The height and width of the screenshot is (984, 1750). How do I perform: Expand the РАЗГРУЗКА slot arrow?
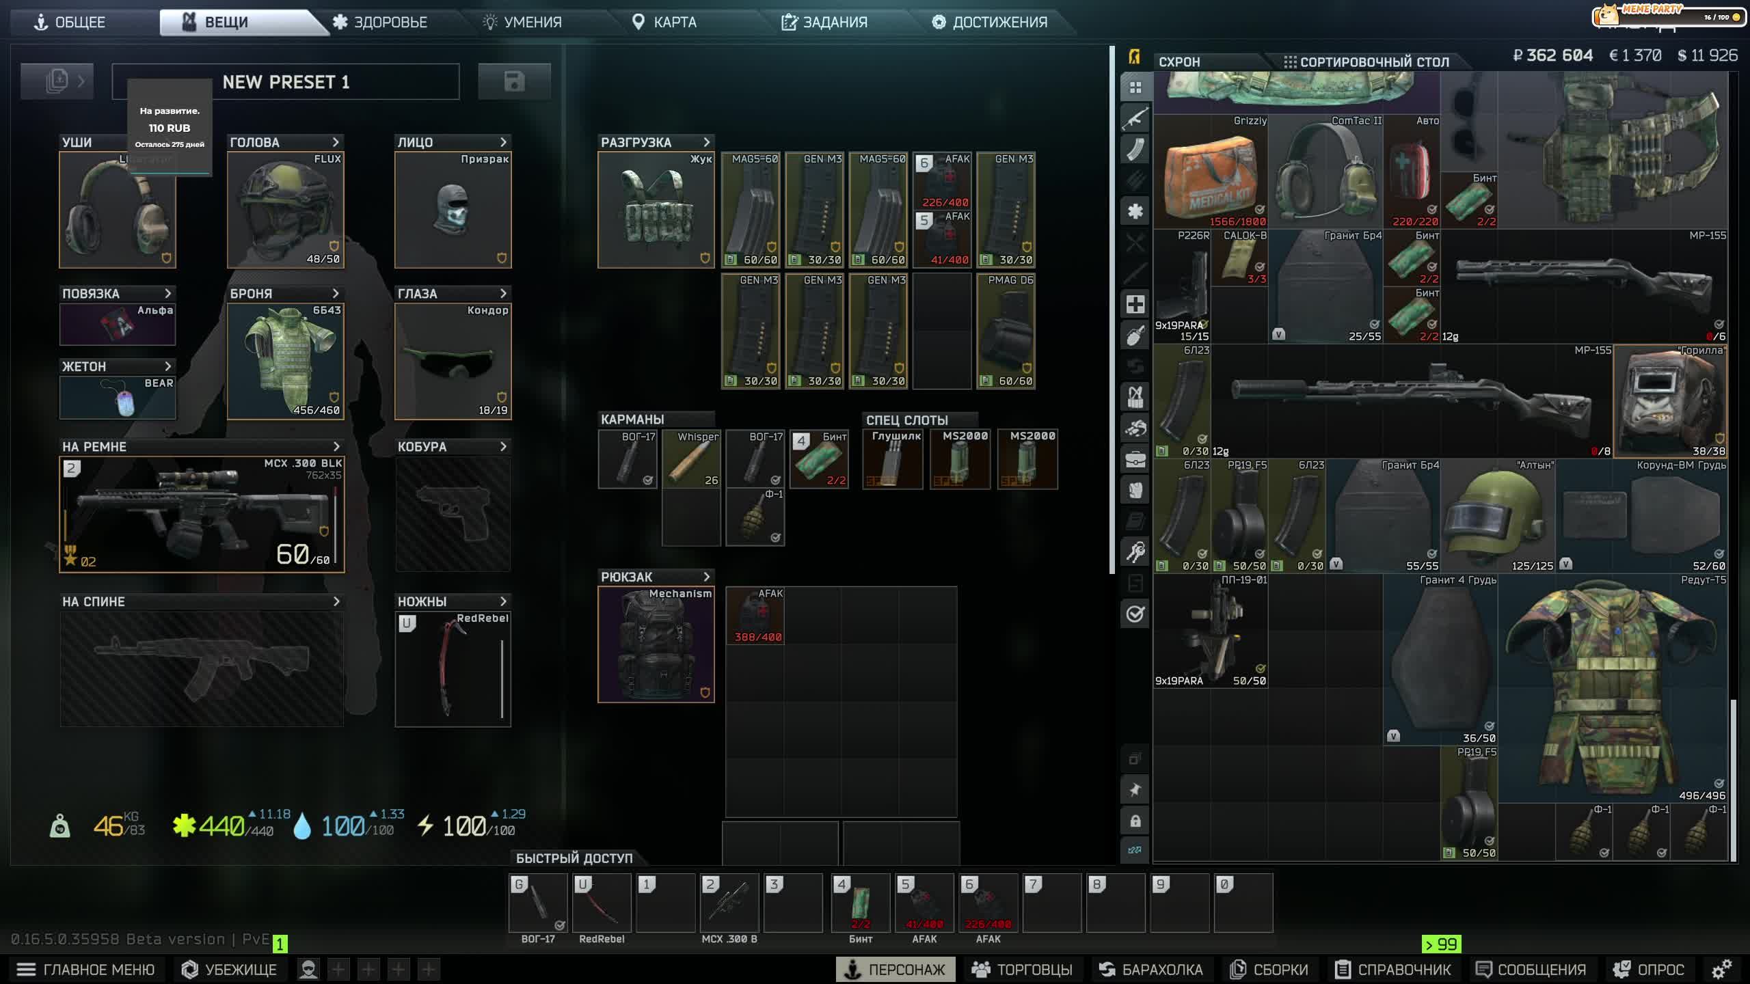coord(707,142)
